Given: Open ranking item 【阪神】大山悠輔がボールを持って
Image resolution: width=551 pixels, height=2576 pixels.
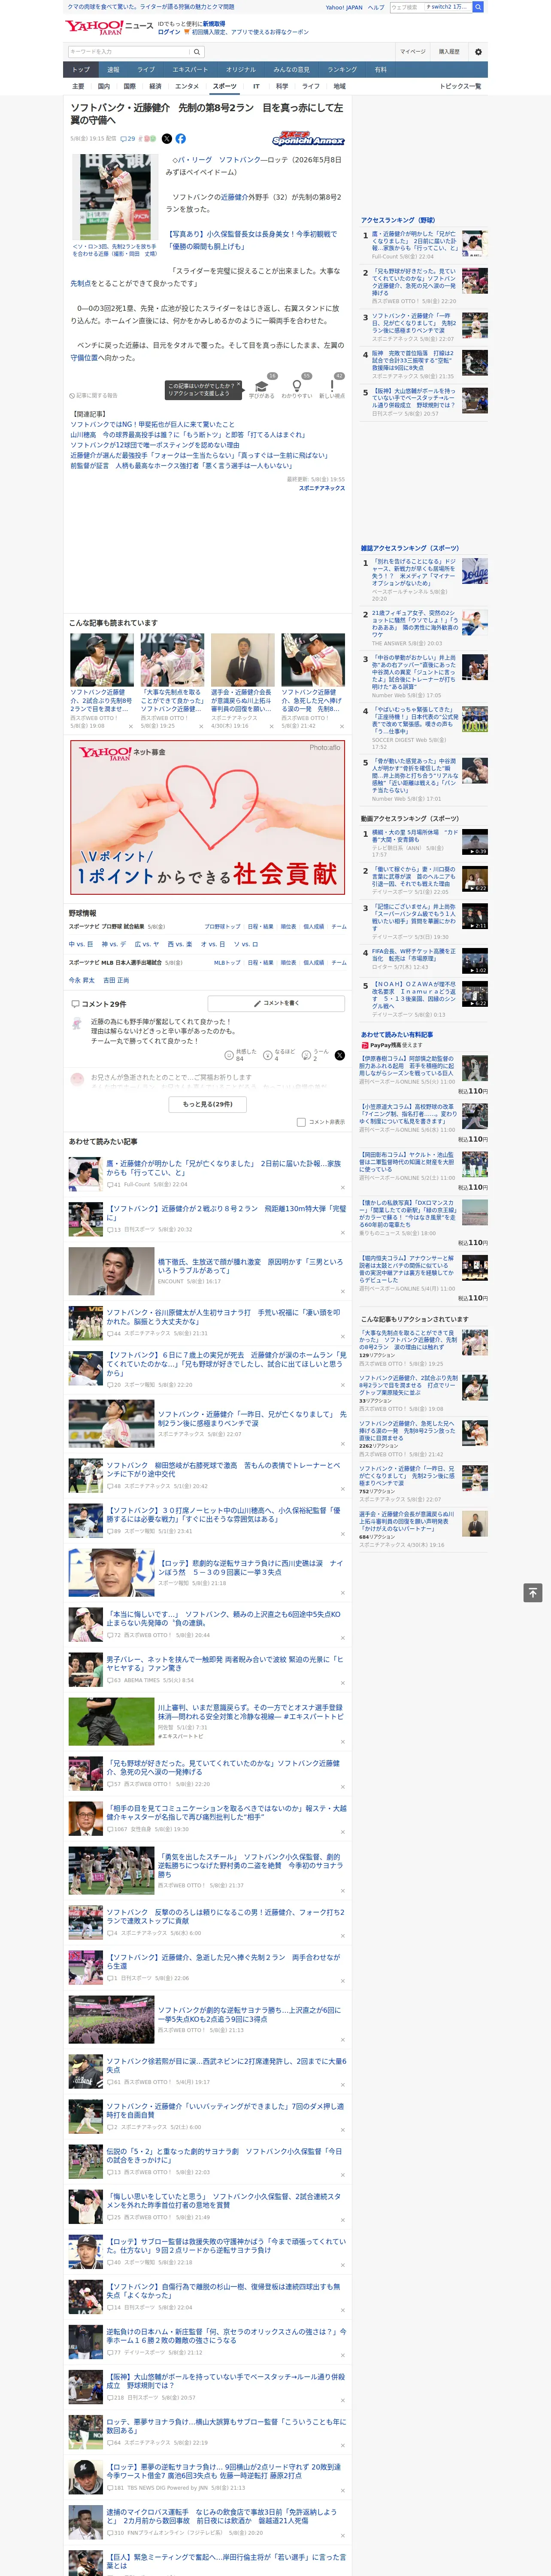Looking at the screenshot, I should pos(424,402).
